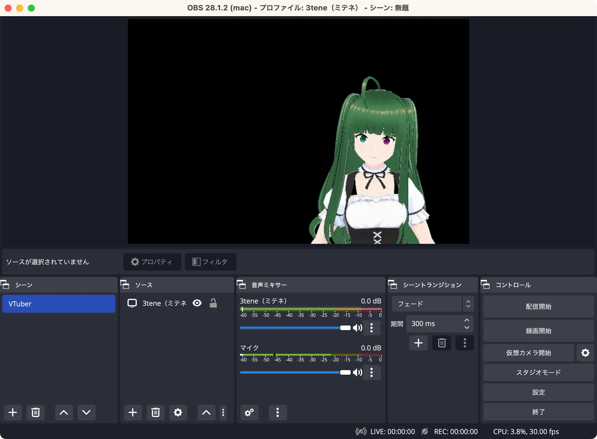Image resolution: width=597 pixels, height=439 pixels.
Task: Click the REC: 00:00:00 timer text
Action: pyautogui.click(x=456, y=431)
